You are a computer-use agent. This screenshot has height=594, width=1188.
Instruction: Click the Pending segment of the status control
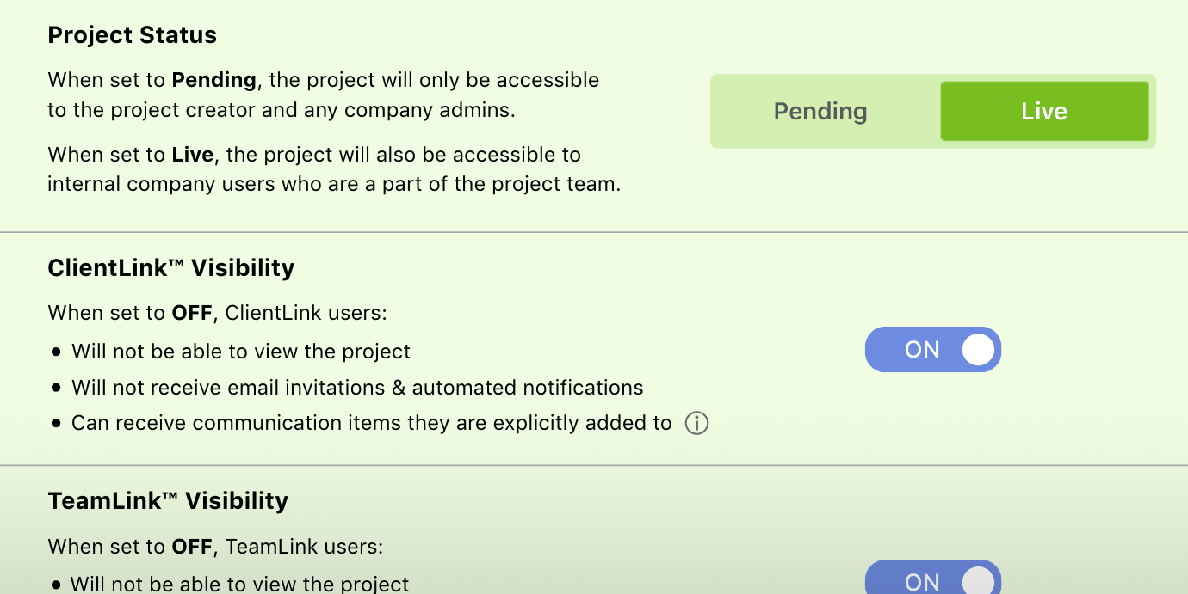820,111
